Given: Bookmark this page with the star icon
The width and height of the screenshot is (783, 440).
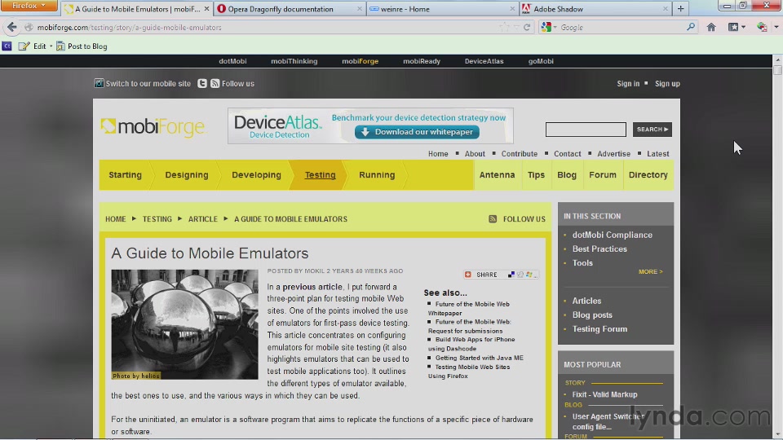Looking at the screenshot, I should pos(504,28).
